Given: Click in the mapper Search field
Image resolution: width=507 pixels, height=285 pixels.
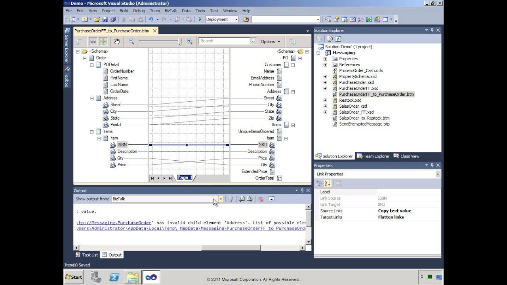Looking at the screenshot, I should click(x=224, y=41).
